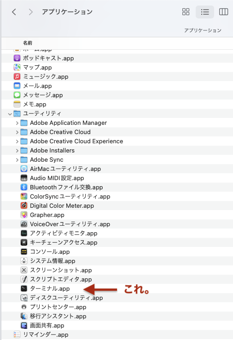Click the AirMacユーティリティ.app Wi-Fi icon

click(x=24, y=169)
